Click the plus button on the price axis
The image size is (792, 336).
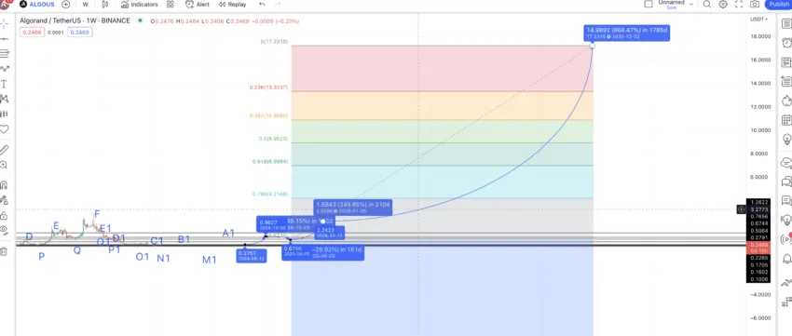[x=741, y=208]
